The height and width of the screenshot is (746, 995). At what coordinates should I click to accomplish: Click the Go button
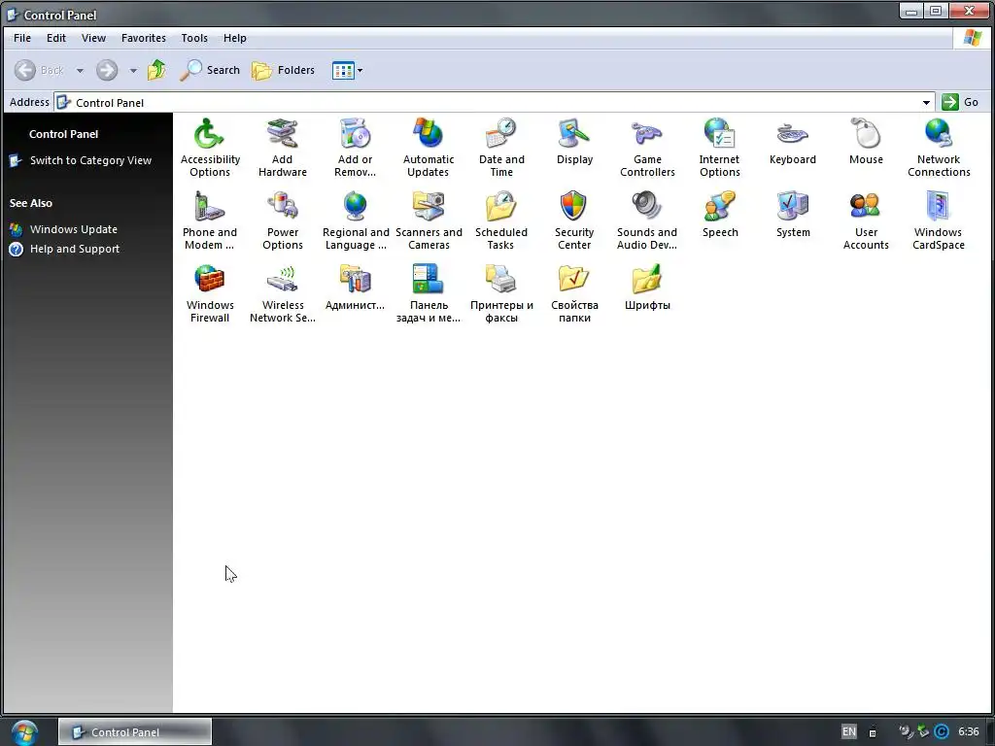(x=961, y=102)
